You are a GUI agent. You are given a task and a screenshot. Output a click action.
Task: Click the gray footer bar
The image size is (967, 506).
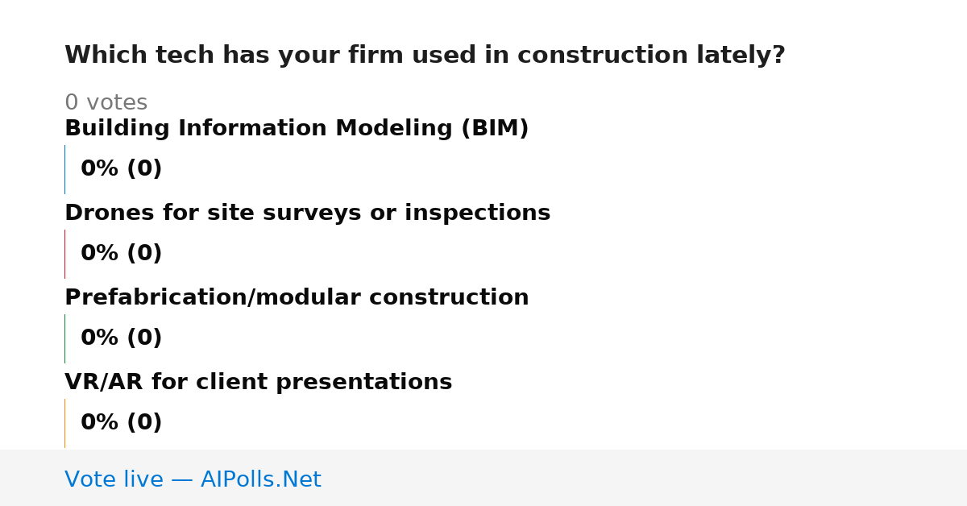pyautogui.click(x=483, y=478)
